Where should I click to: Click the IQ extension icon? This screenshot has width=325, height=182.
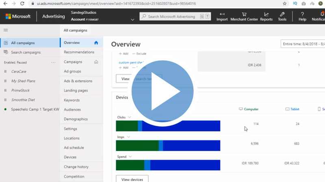295,3
